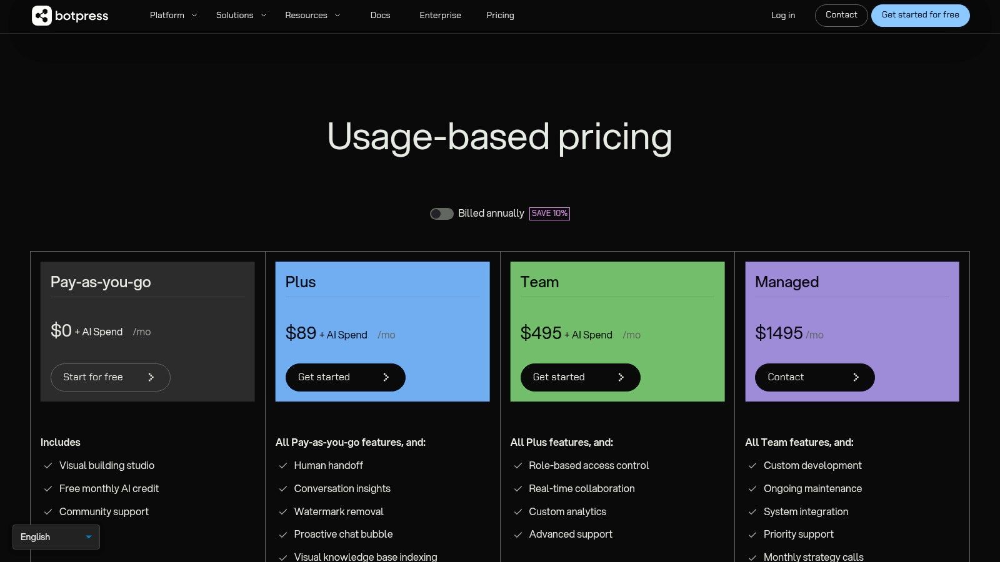Click arrow icon in Team Get started button

[621, 377]
